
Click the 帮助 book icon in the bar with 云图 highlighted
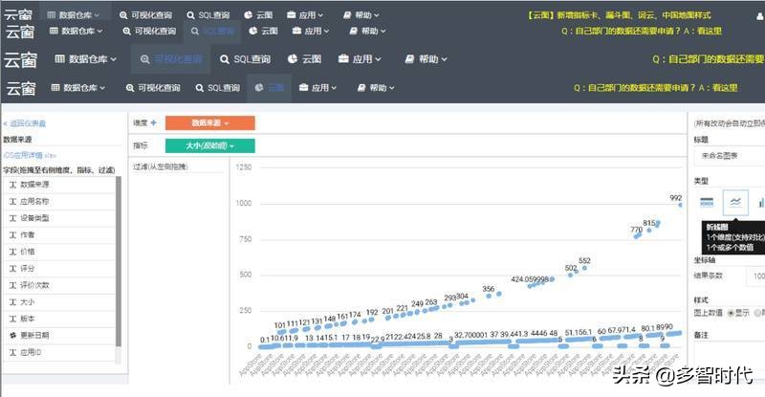pos(361,88)
